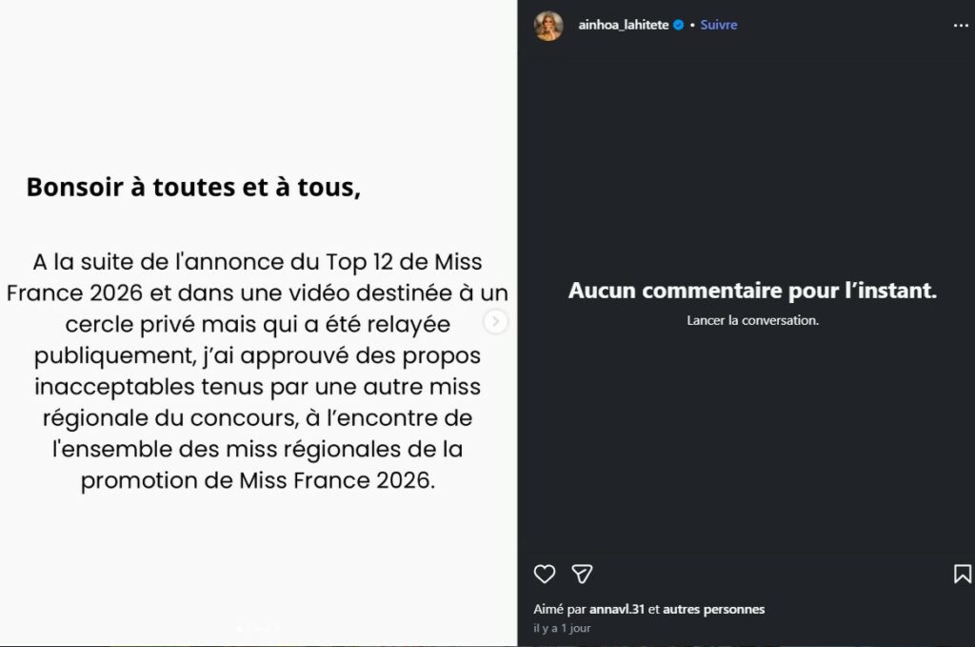This screenshot has width=975, height=647.
Task: Share the post via paper plane icon
Action: 582,574
